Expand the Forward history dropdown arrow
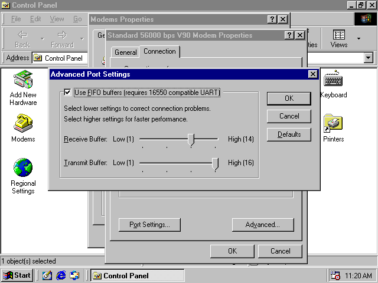This screenshot has height=283, width=378. [82, 39]
